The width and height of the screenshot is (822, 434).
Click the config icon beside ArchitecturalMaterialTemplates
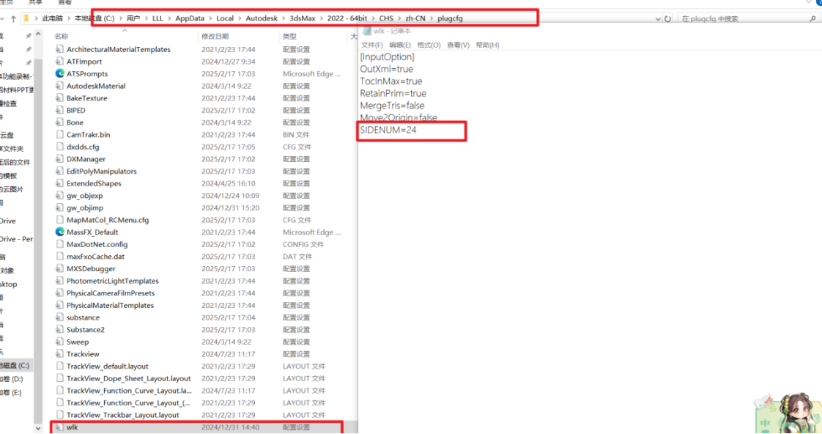point(60,49)
